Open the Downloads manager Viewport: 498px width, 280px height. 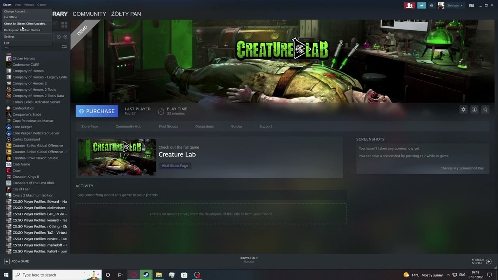click(x=249, y=259)
